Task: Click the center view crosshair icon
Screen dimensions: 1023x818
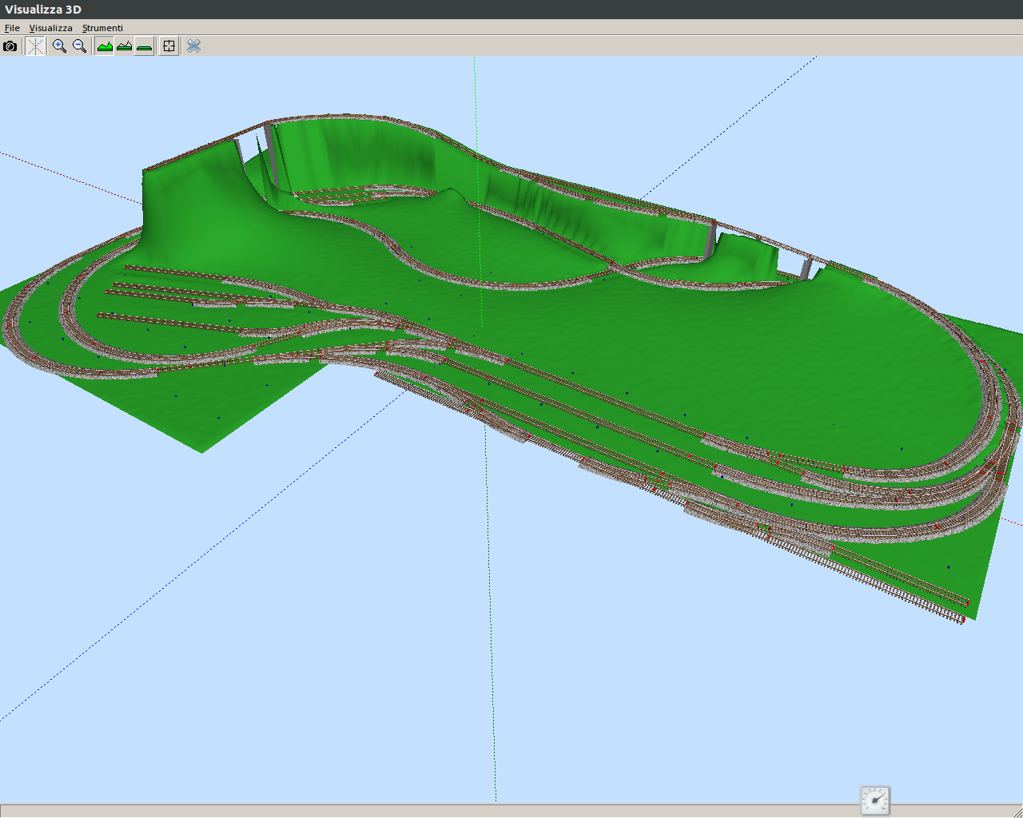Action: click(169, 46)
